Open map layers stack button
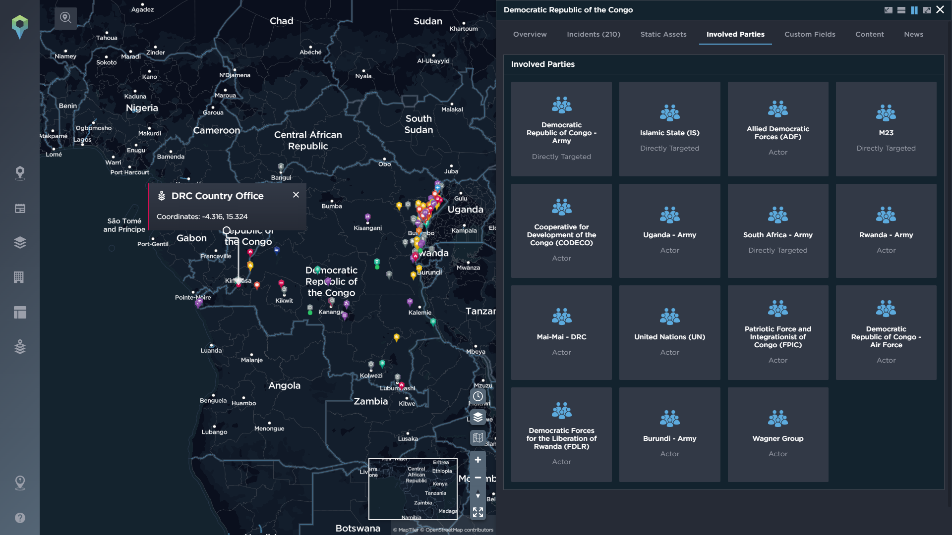The image size is (952, 535). click(478, 417)
